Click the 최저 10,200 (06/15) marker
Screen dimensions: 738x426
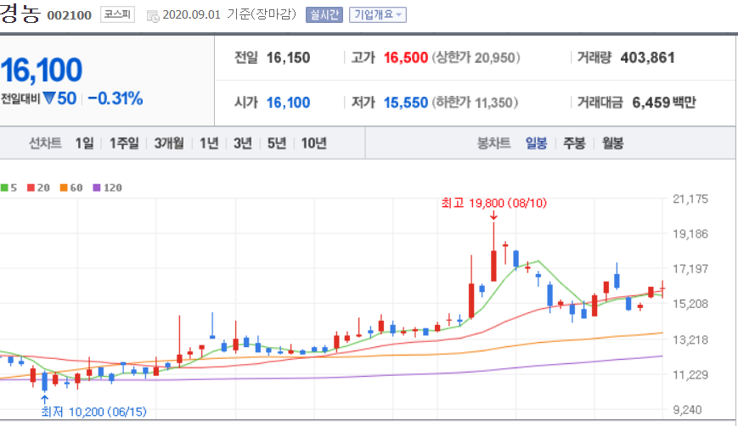[93, 412]
